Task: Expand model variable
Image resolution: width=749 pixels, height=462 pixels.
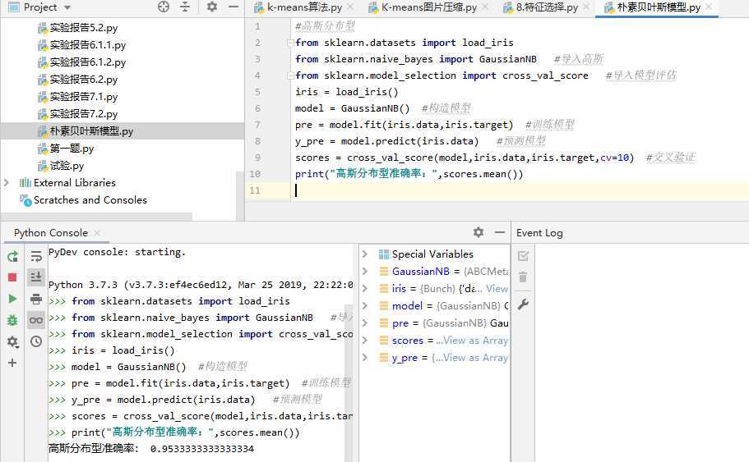Action: (x=365, y=305)
